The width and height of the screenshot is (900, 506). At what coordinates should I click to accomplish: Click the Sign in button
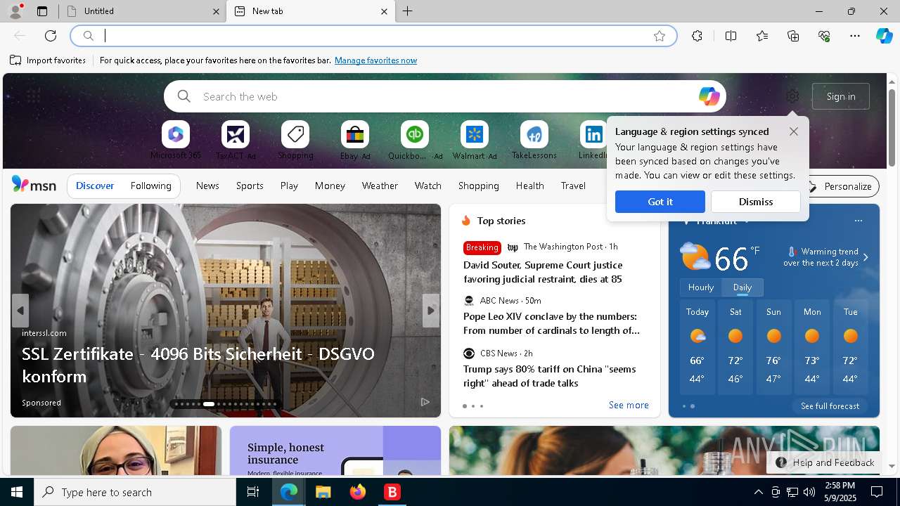[x=841, y=96]
